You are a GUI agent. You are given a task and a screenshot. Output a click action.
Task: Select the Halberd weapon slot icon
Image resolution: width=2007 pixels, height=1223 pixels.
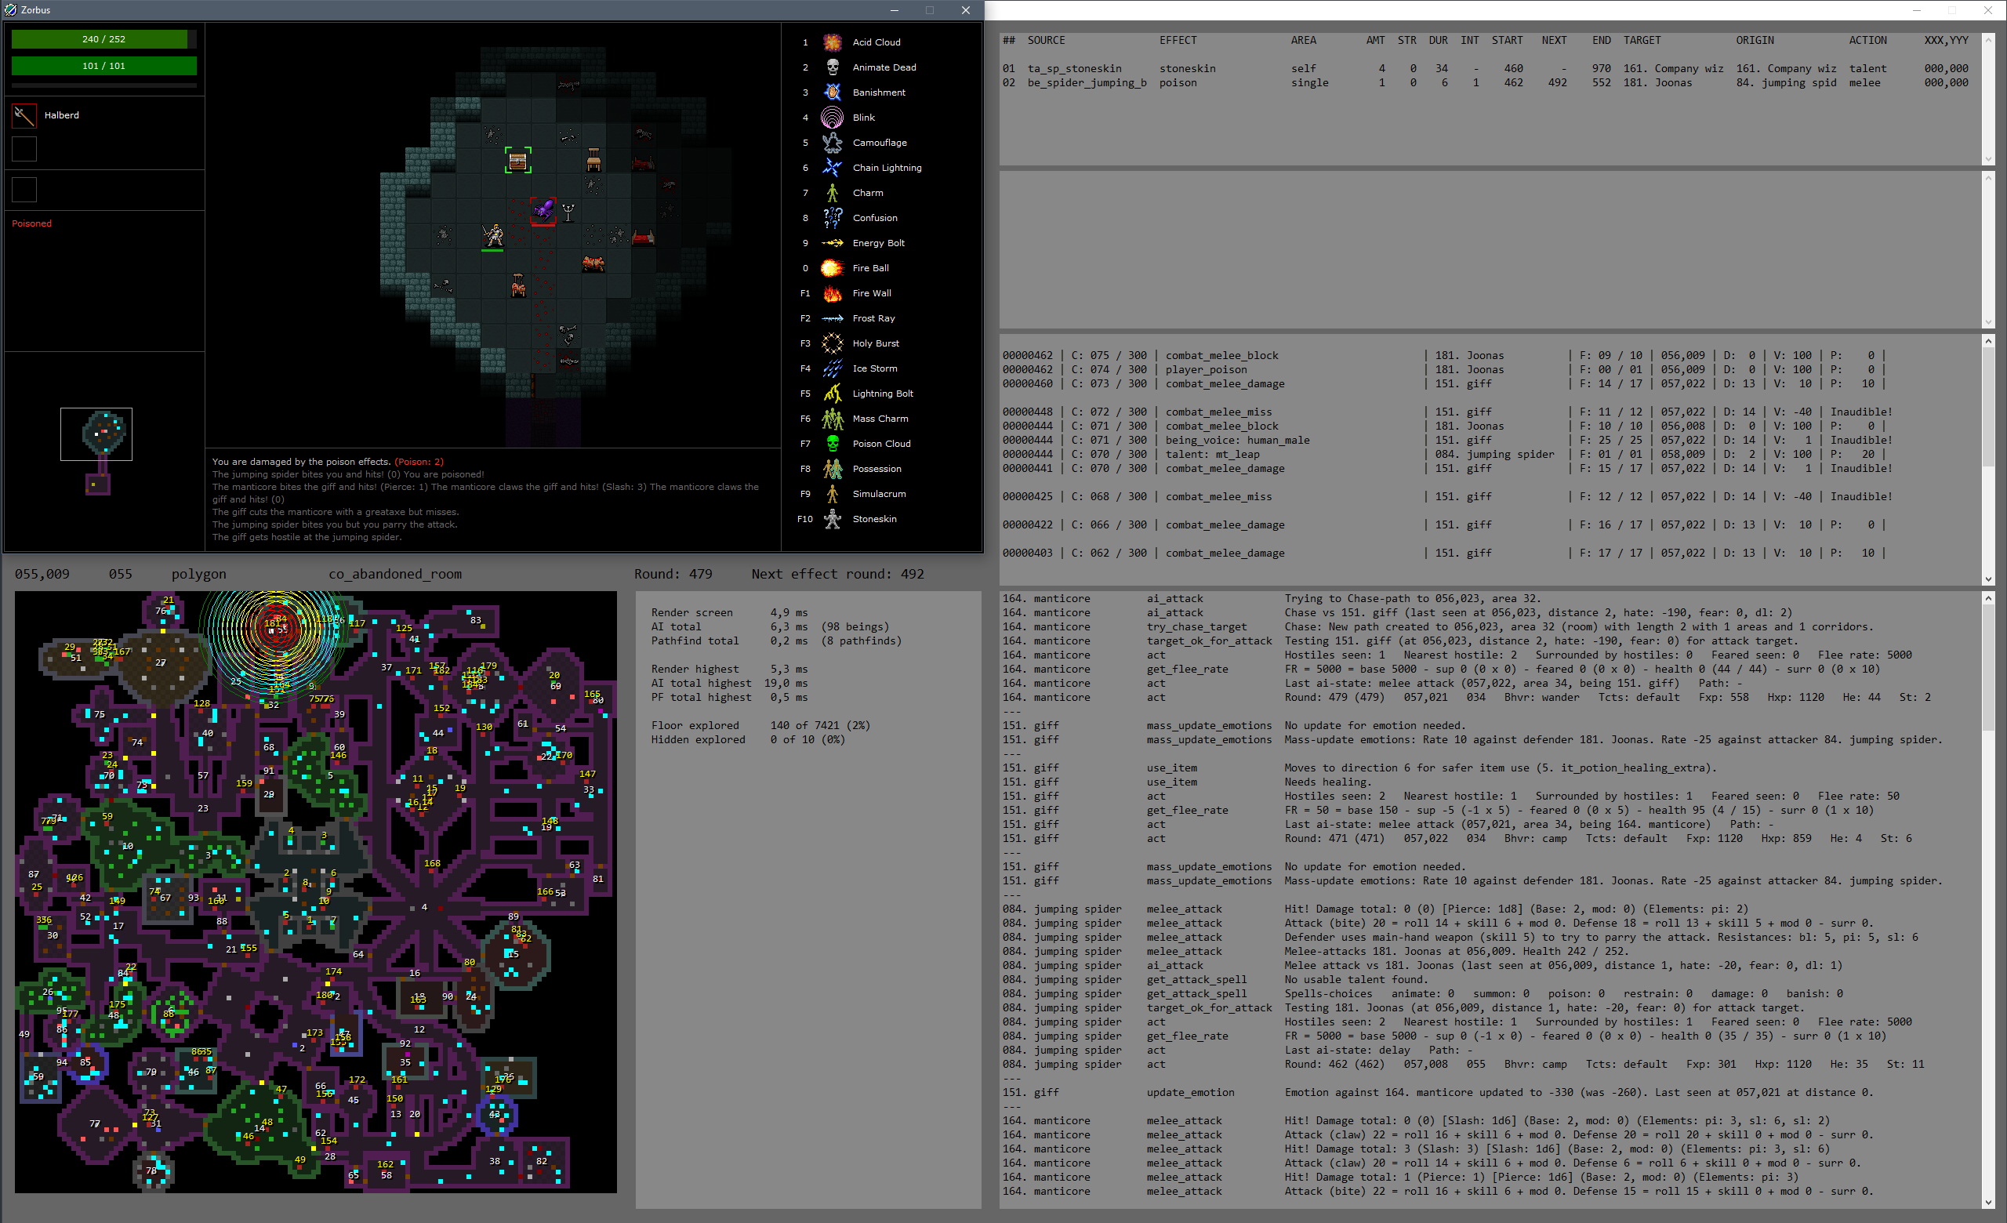click(24, 115)
